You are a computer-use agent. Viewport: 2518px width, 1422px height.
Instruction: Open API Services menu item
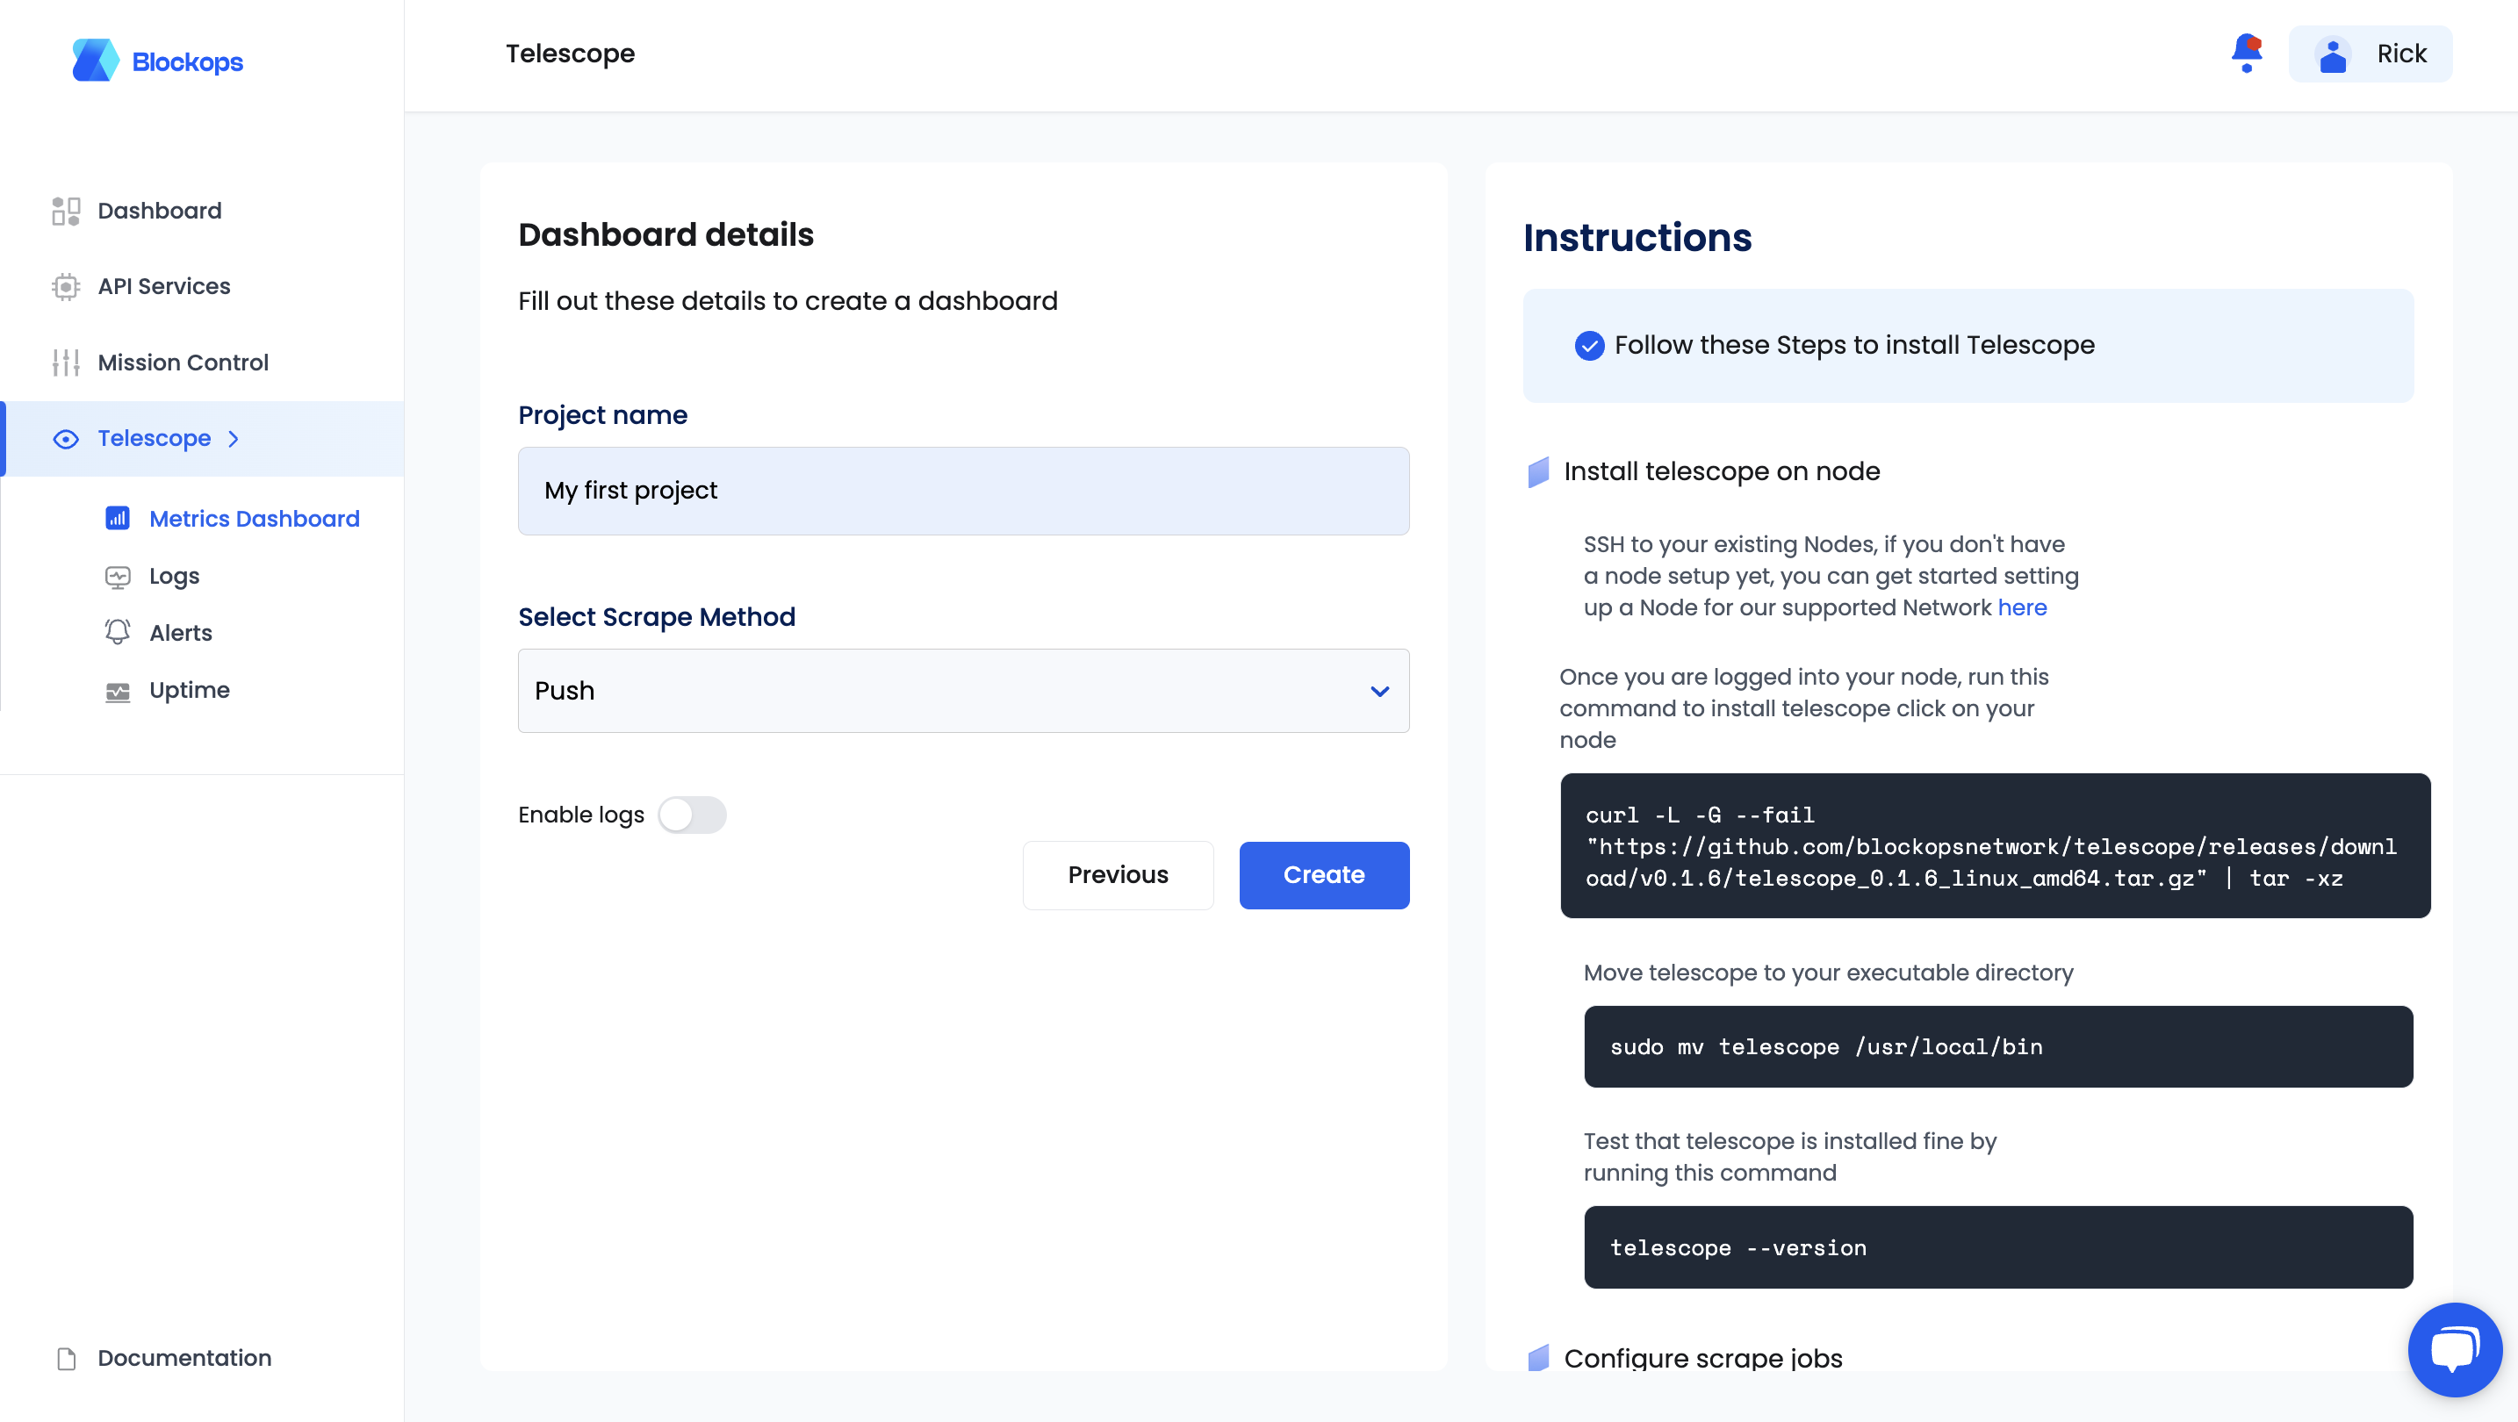[164, 286]
